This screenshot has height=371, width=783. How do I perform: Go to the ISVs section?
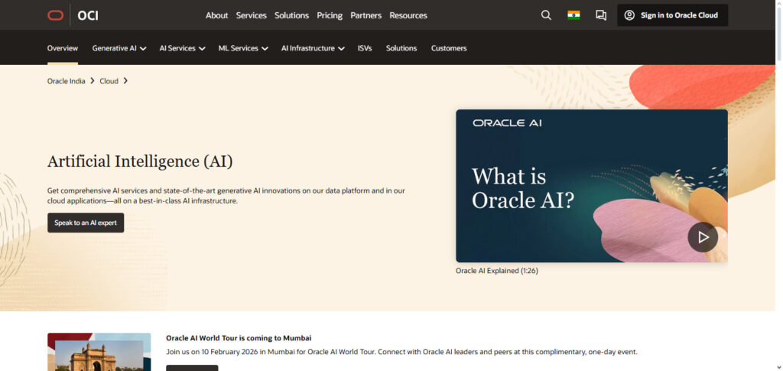pyautogui.click(x=365, y=48)
